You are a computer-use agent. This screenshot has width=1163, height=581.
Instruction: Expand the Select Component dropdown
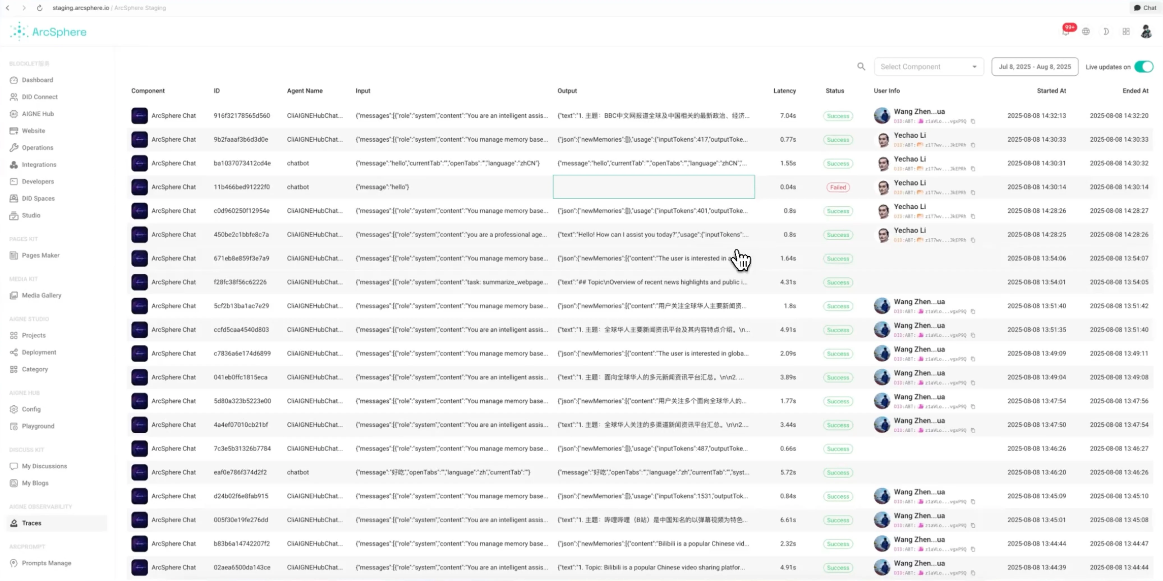tap(929, 67)
